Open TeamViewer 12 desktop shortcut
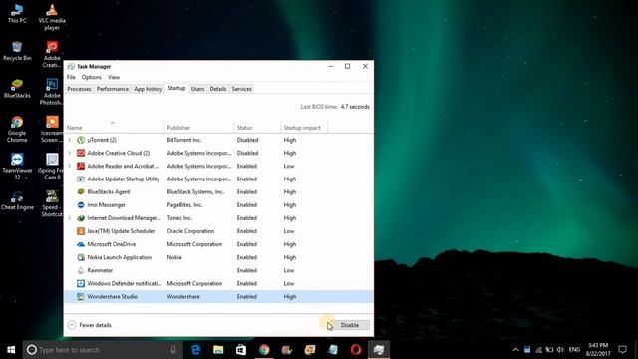This screenshot has height=359, width=638. coord(17,167)
